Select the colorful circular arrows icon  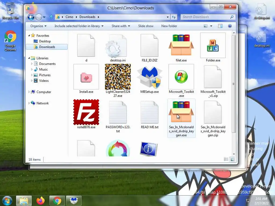(x=118, y=148)
